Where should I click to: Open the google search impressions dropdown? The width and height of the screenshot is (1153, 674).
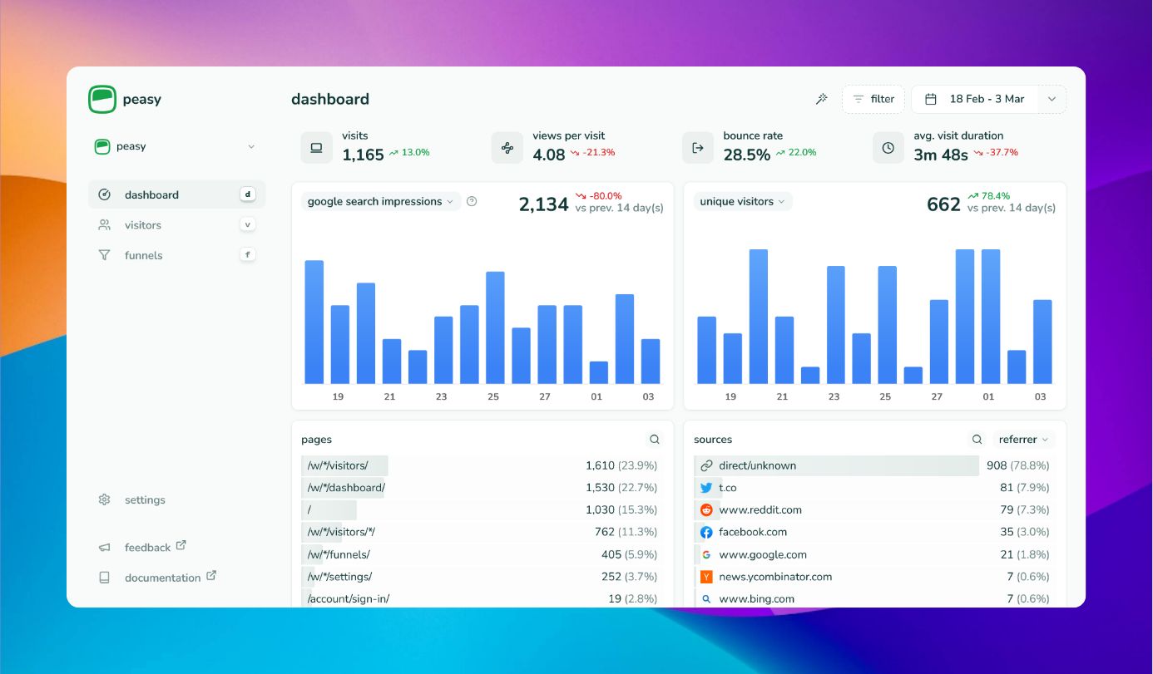381,201
